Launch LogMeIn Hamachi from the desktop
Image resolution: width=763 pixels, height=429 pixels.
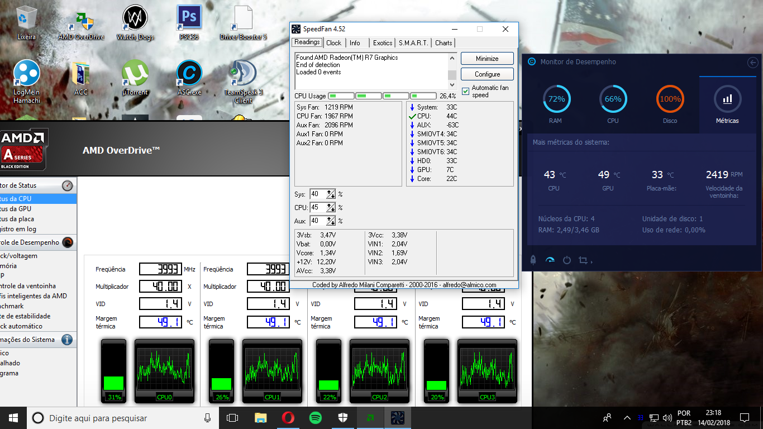click(x=27, y=82)
